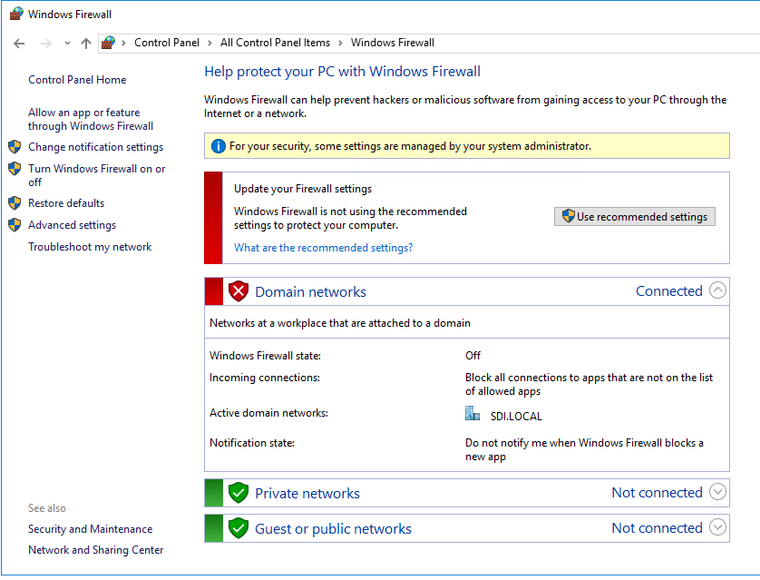760x580 pixels.
Task: Collapse the Domain networks section
Action: 717,290
